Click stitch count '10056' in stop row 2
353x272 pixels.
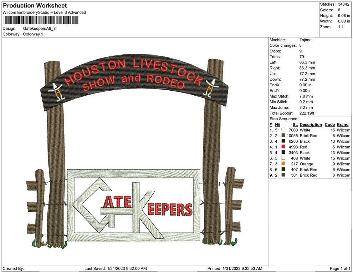coord(292,136)
